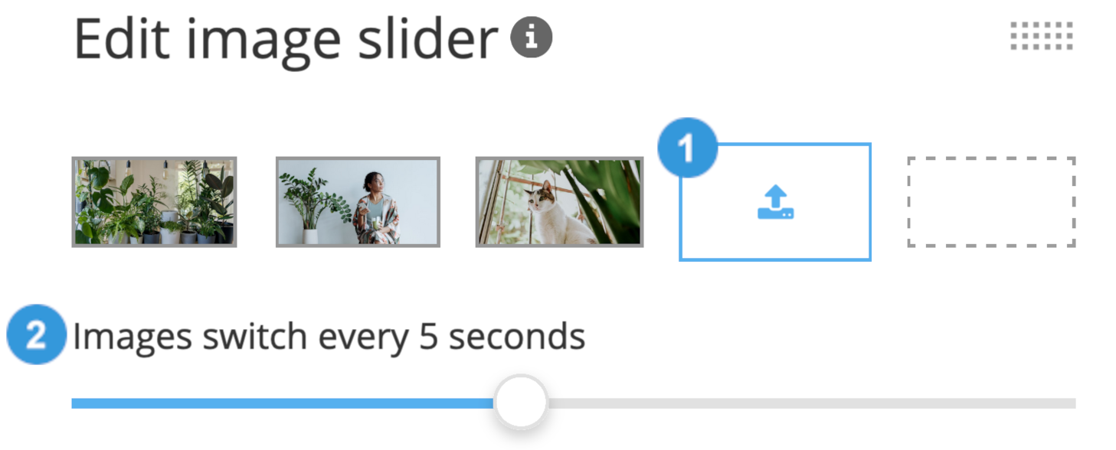Click the blue filled part of slider track
Image resolution: width=1116 pixels, height=450 pixels.
[x=283, y=403]
